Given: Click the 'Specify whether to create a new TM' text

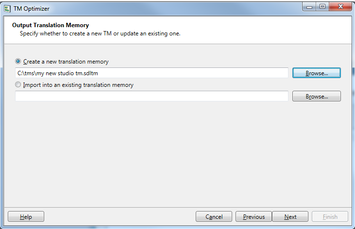Looking at the screenshot, I should coord(100,33).
